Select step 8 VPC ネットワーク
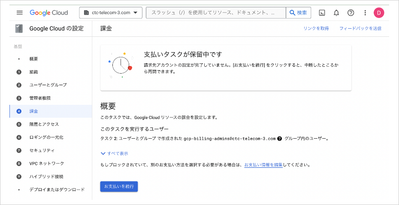The image size is (399, 205). click(x=51, y=163)
